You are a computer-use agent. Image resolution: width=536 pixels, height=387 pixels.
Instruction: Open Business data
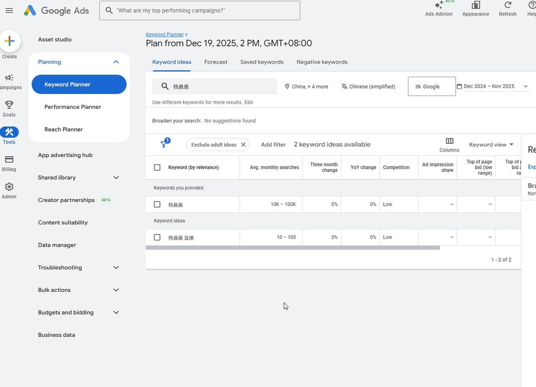(x=57, y=335)
